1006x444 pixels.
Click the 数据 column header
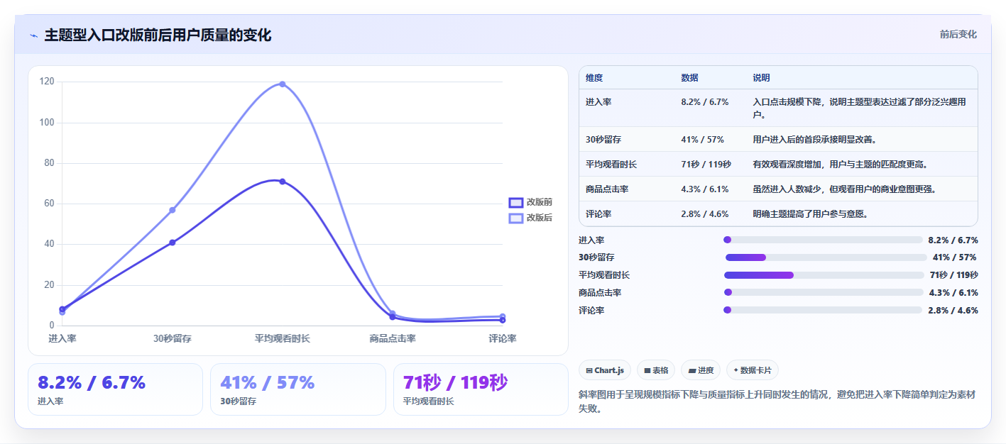pos(689,78)
